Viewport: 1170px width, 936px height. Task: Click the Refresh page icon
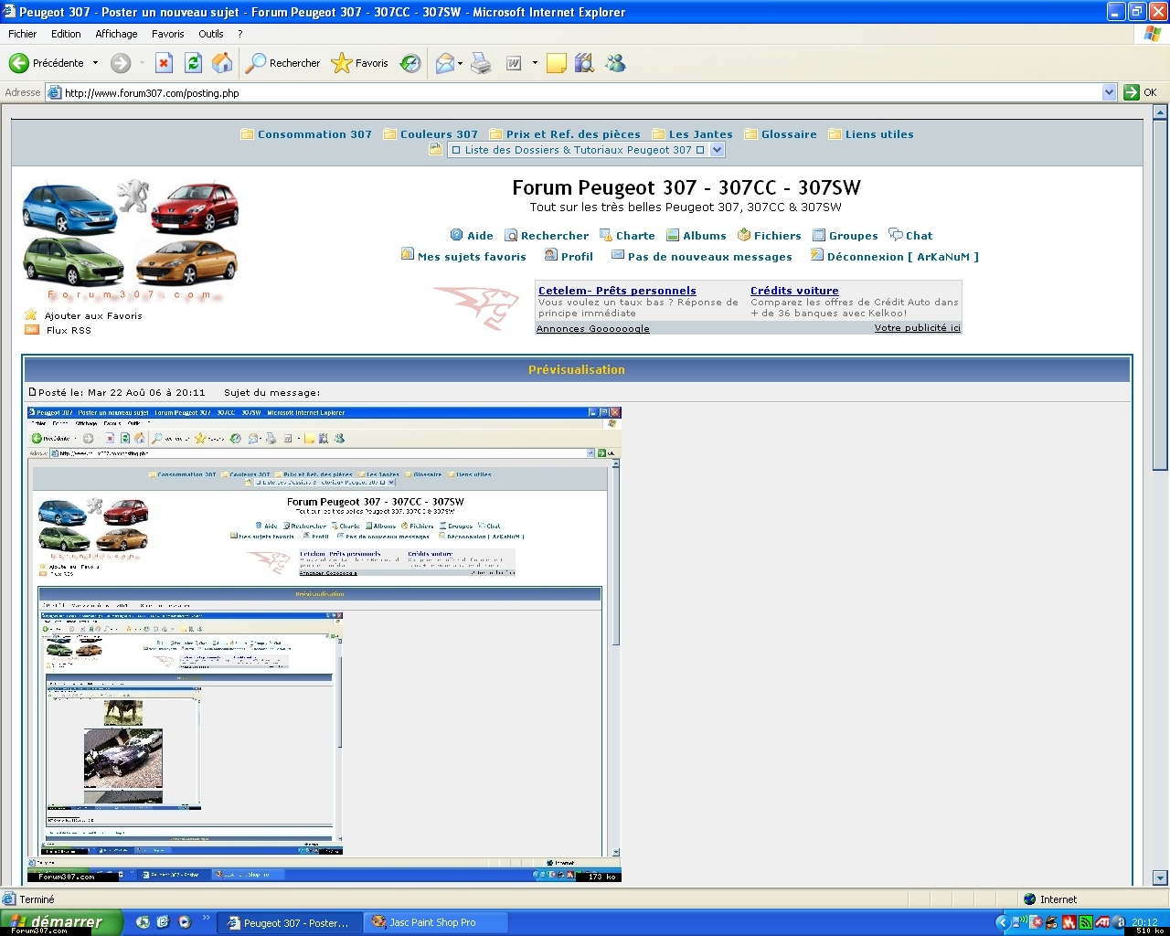click(193, 63)
